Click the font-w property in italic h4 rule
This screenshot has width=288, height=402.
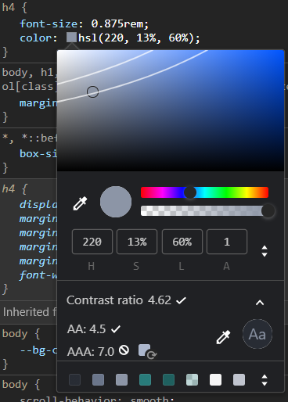(38, 275)
